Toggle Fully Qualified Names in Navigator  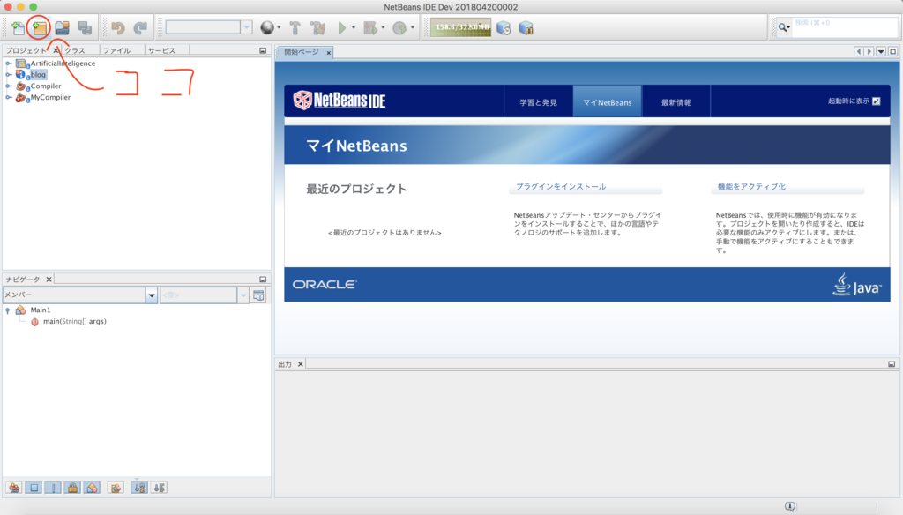click(116, 488)
